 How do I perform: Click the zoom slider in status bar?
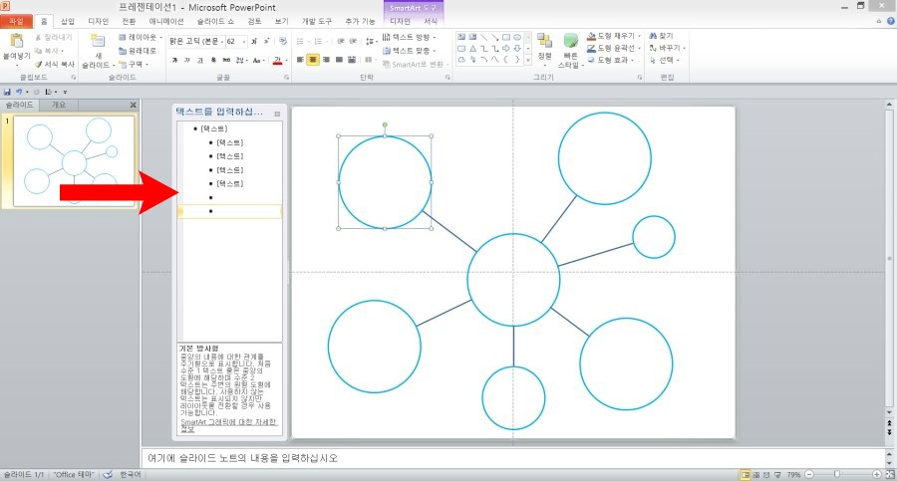(x=835, y=475)
